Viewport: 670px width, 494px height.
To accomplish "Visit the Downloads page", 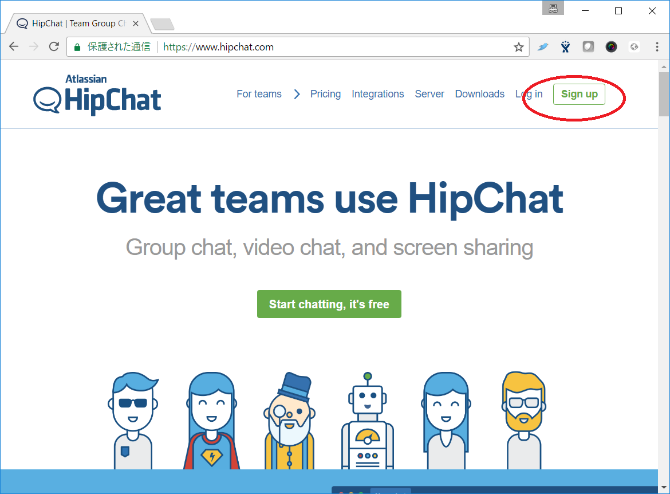I will (480, 94).
